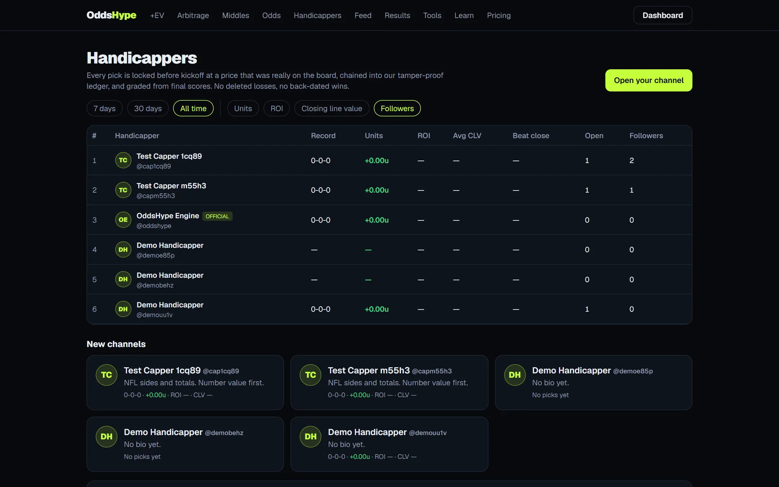779x487 pixels.
Task: Click the Avg CLV column header
Action: click(467, 136)
